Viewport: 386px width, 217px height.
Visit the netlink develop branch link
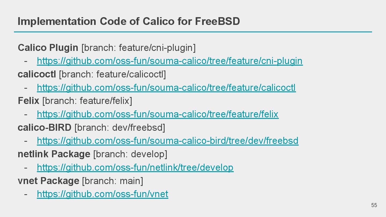(x=135, y=167)
